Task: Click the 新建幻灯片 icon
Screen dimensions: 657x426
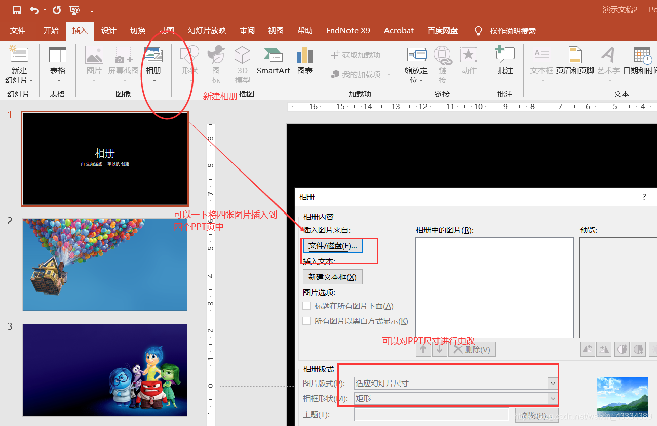Action: 19,55
